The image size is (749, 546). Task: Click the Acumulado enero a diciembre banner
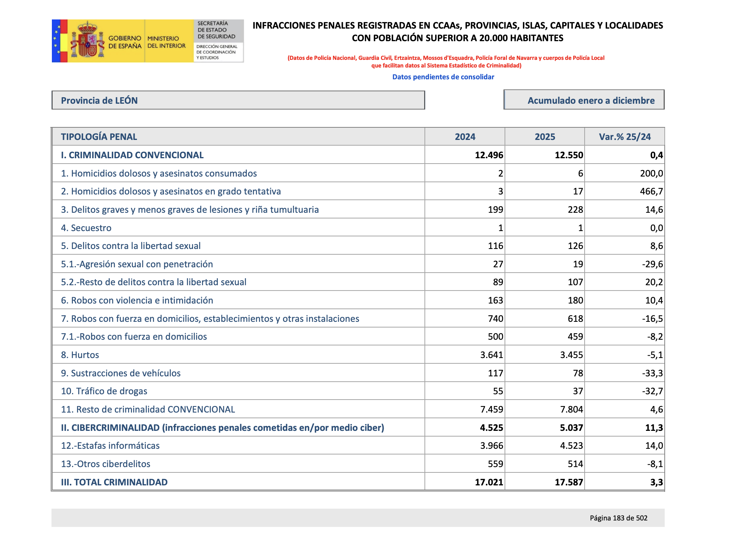point(584,100)
